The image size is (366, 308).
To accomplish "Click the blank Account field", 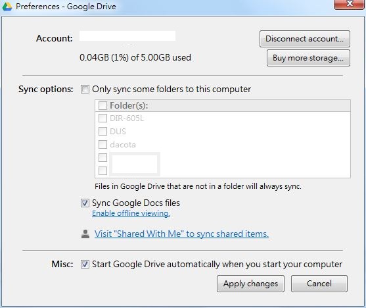I will [x=127, y=36].
